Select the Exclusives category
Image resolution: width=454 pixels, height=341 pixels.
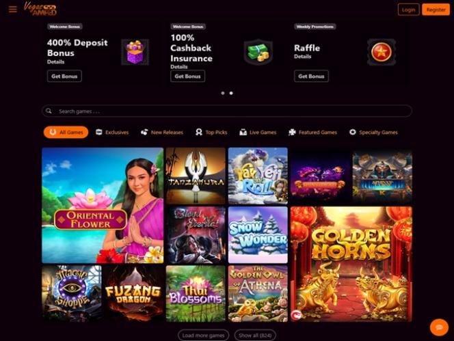pyautogui.click(x=112, y=133)
